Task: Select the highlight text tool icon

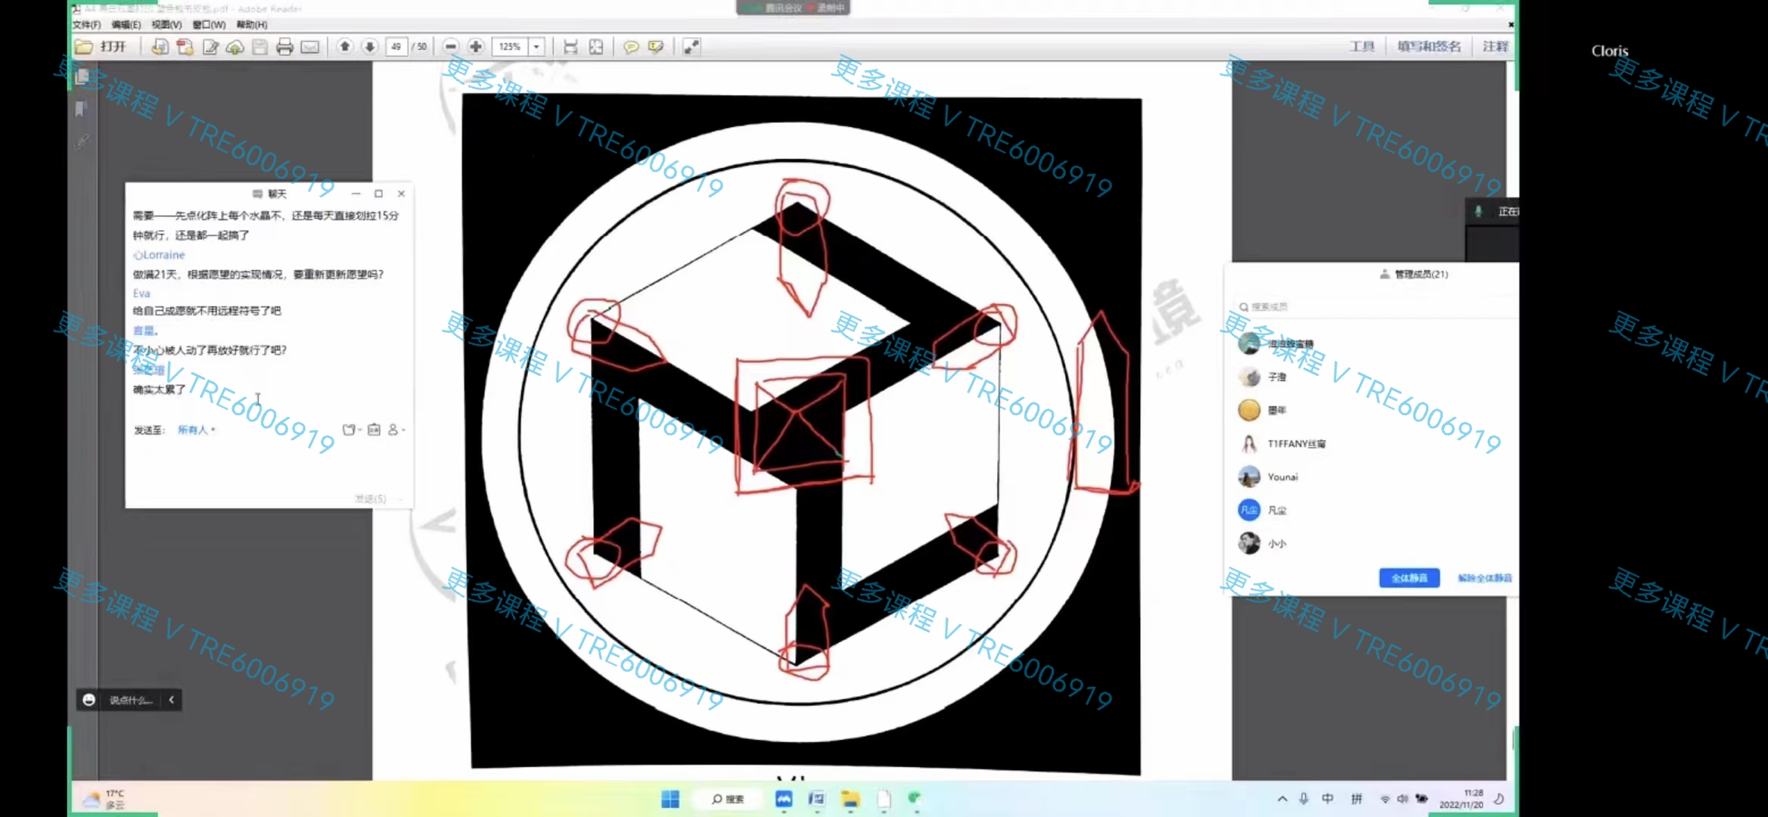Action: coord(656,47)
